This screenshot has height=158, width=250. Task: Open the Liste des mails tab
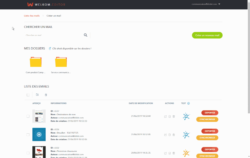click(32, 16)
